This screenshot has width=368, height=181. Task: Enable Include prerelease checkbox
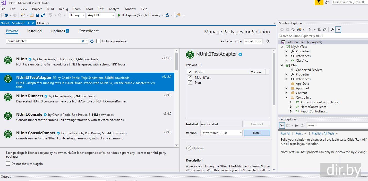pyautogui.click(x=98, y=41)
